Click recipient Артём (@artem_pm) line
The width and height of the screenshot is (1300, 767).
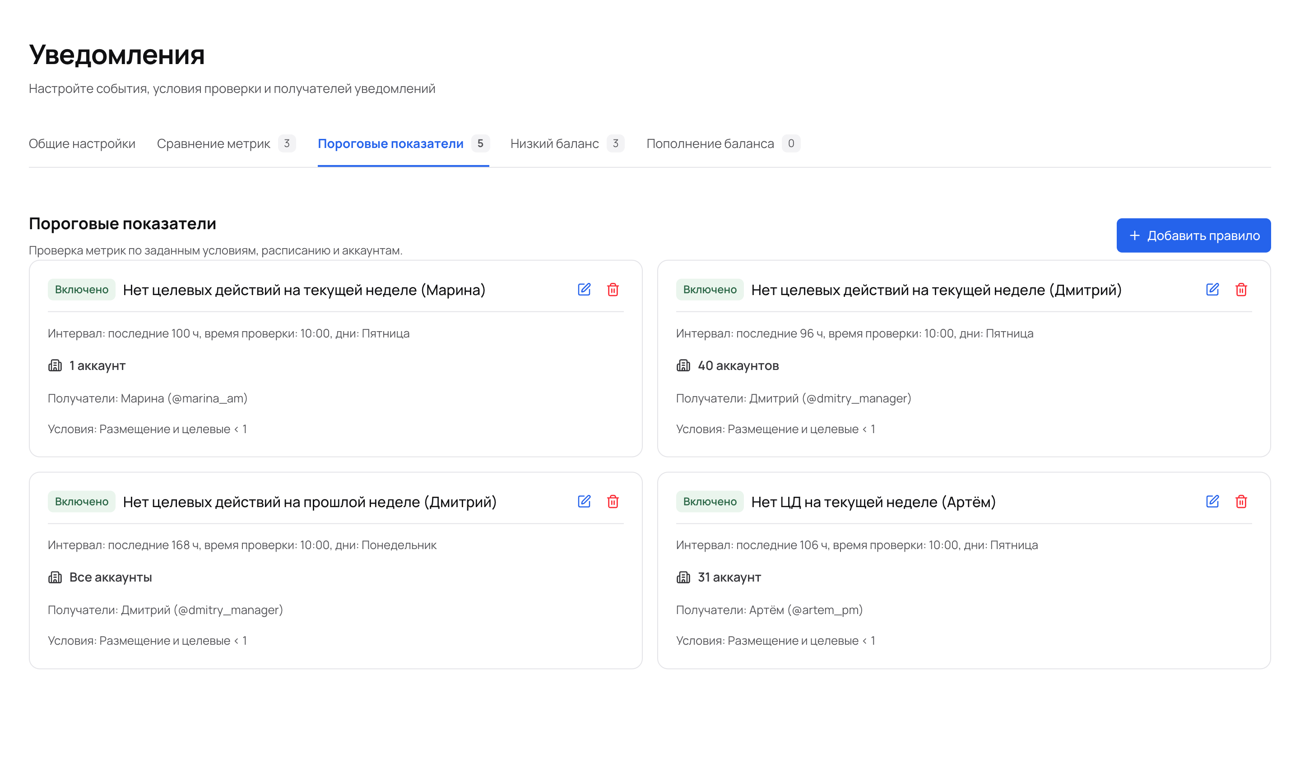pos(770,610)
